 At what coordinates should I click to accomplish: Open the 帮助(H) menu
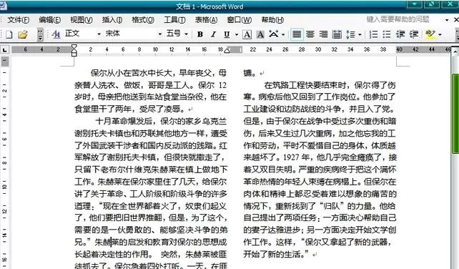(272, 19)
